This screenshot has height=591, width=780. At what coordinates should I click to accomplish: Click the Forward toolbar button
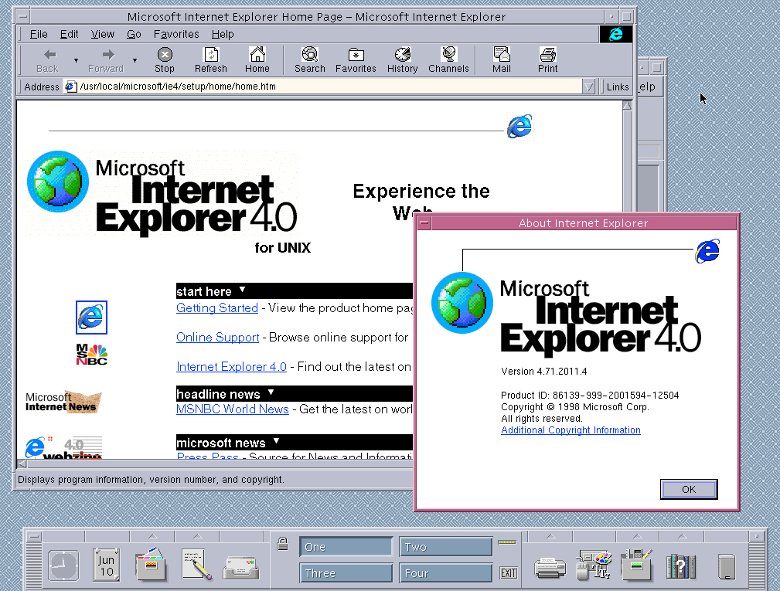coord(106,60)
